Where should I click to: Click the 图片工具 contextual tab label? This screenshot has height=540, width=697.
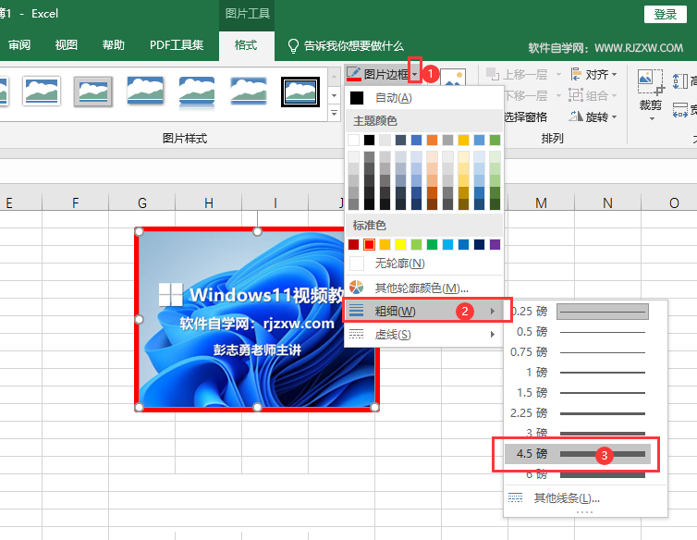point(247,14)
